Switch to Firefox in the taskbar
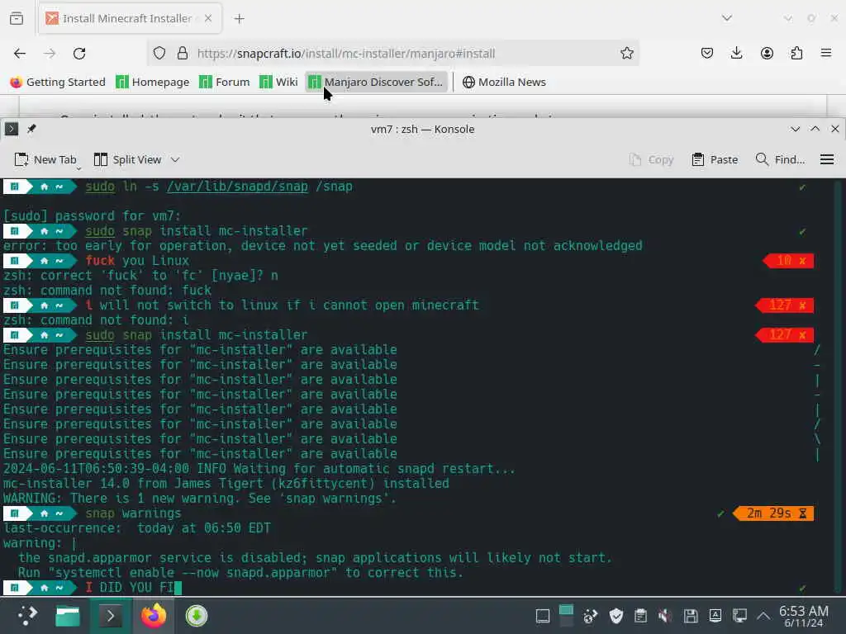 [154, 616]
